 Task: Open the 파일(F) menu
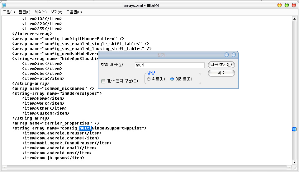(x=9, y=12)
